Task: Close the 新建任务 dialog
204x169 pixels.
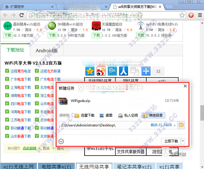Action: click(185, 86)
